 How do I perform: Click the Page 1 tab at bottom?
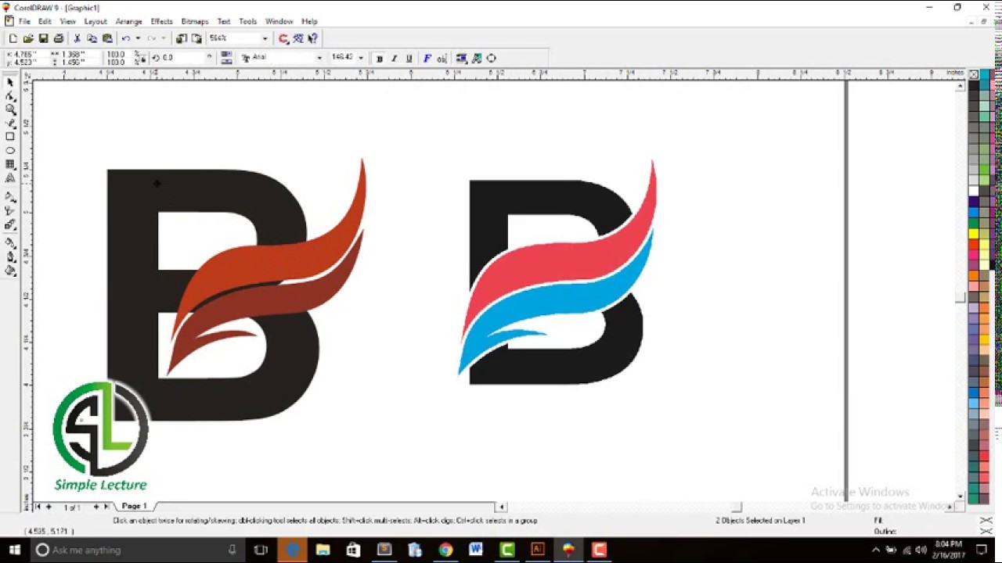(133, 506)
